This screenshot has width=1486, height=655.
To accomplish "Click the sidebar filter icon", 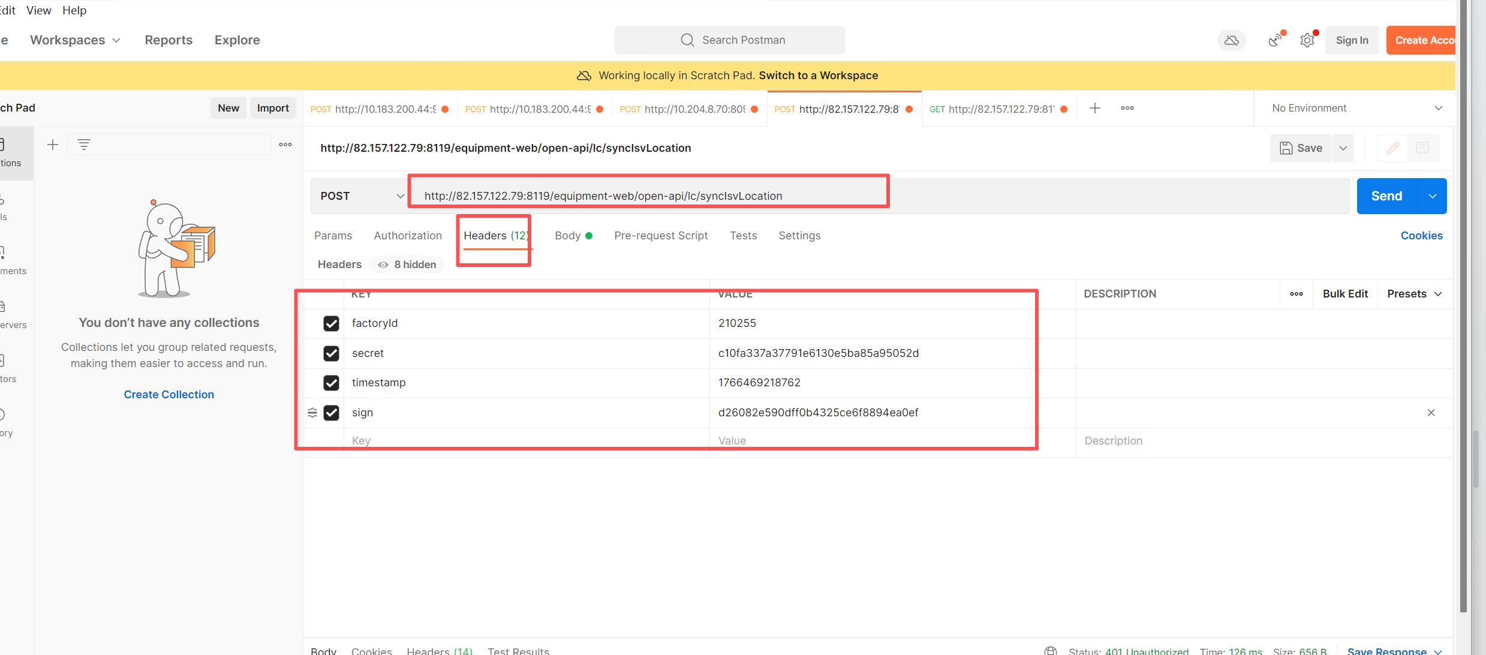I will click(84, 145).
